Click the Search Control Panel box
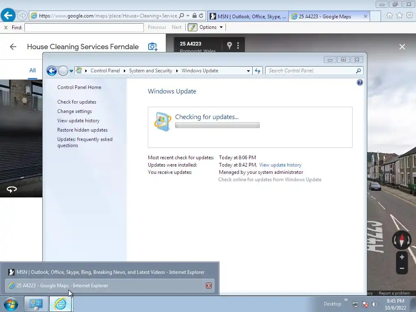416x312 pixels. (x=314, y=71)
